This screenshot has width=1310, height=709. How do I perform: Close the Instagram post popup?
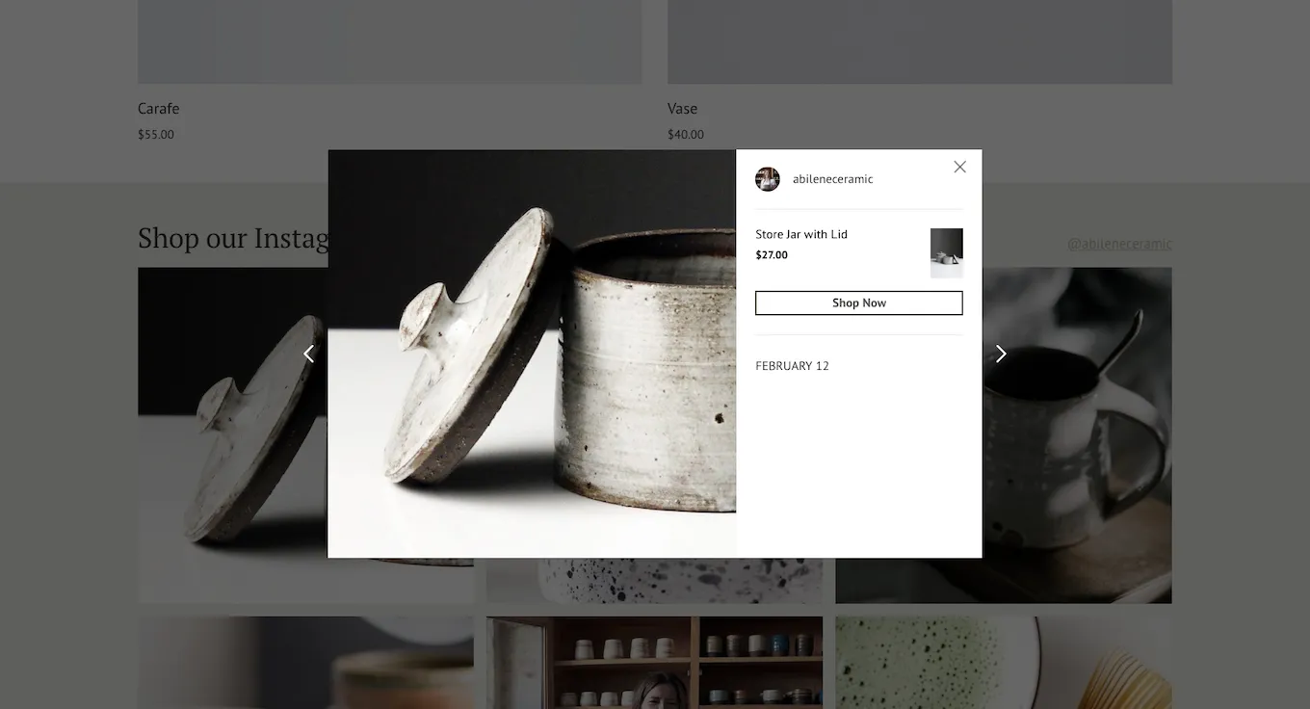tap(959, 166)
